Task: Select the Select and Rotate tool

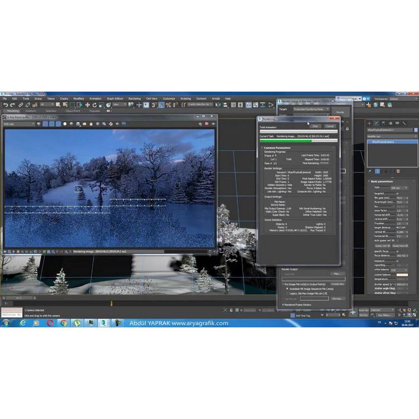Action: (94, 105)
